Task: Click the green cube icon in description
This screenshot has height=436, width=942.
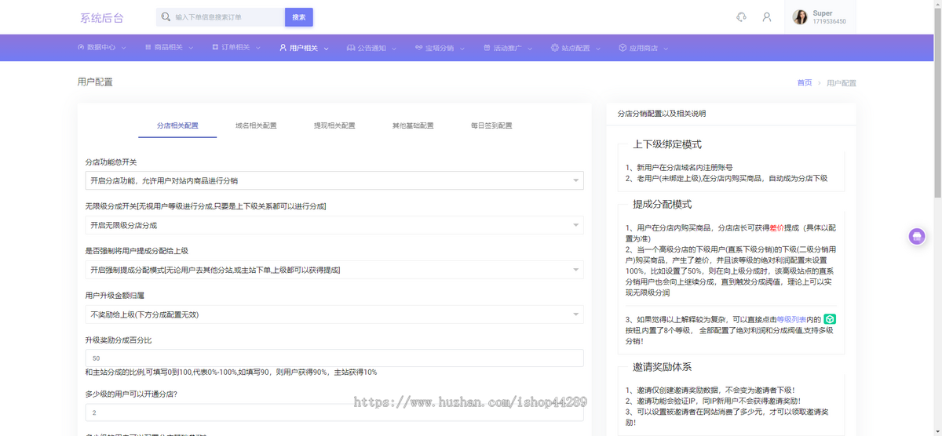Action: click(x=830, y=319)
